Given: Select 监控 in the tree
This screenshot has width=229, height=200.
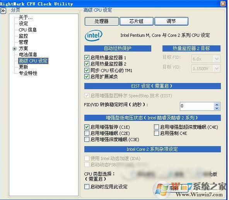Looking at the screenshot, I should (x=23, y=36).
